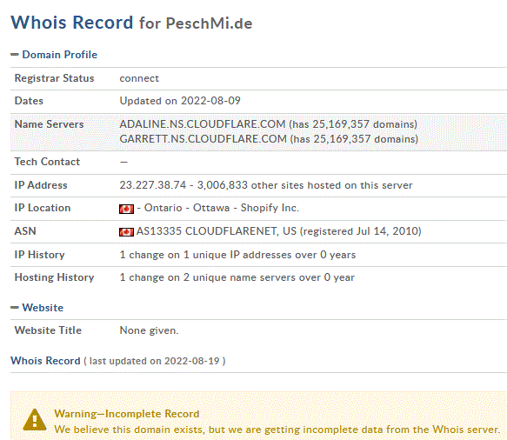Click the GARRETT.NS.CLOUDFLARE.COM name server
This screenshot has height=440, width=507.
(x=203, y=139)
